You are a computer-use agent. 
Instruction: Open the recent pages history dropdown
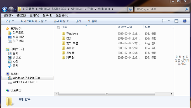coord(15,9)
